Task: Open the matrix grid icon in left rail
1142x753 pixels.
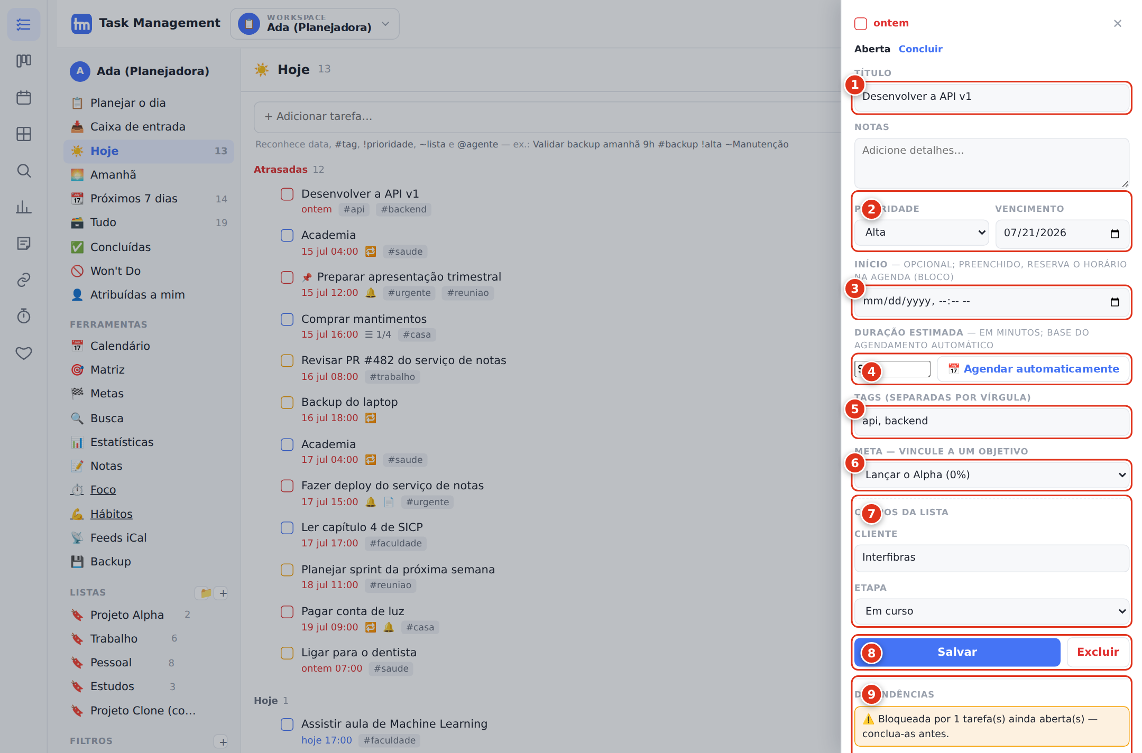Action: click(x=24, y=134)
